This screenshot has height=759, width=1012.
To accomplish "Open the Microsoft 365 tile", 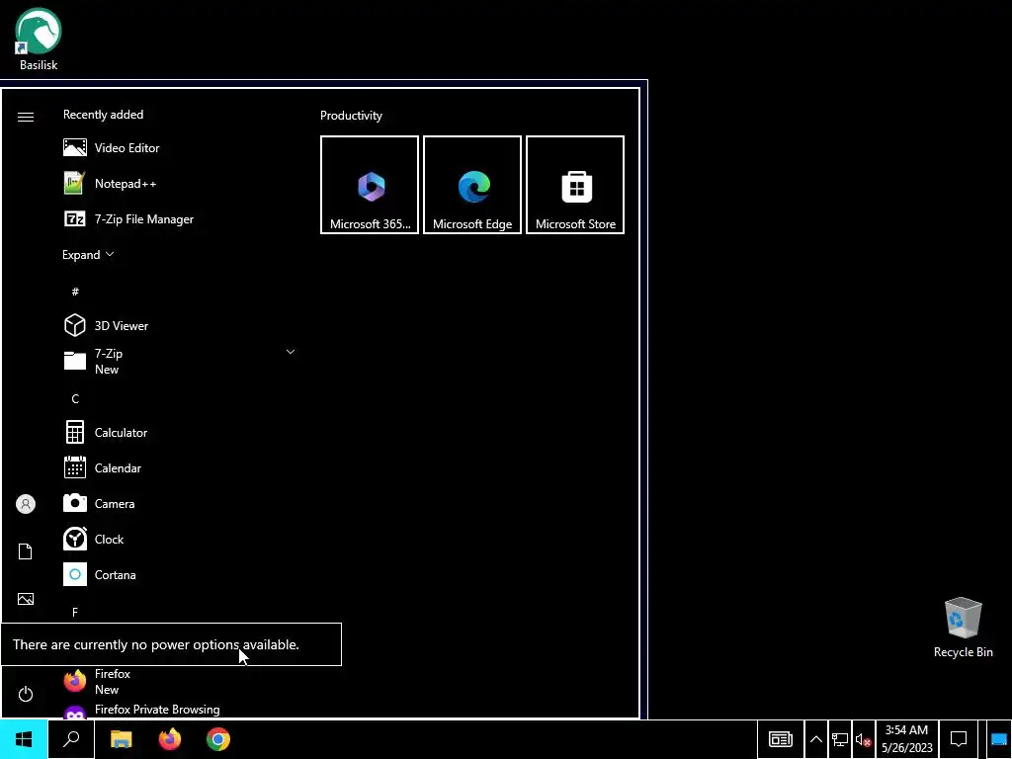I will [370, 185].
